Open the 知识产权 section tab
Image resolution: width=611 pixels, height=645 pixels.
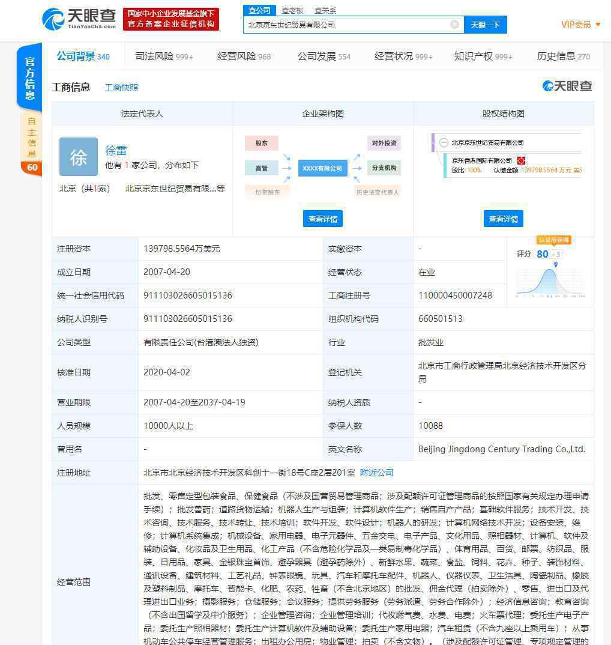[483, 56]
